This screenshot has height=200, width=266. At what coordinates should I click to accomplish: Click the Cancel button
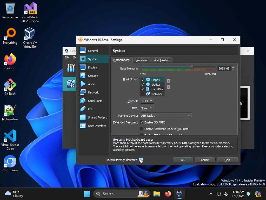click(x=205, y=160)
